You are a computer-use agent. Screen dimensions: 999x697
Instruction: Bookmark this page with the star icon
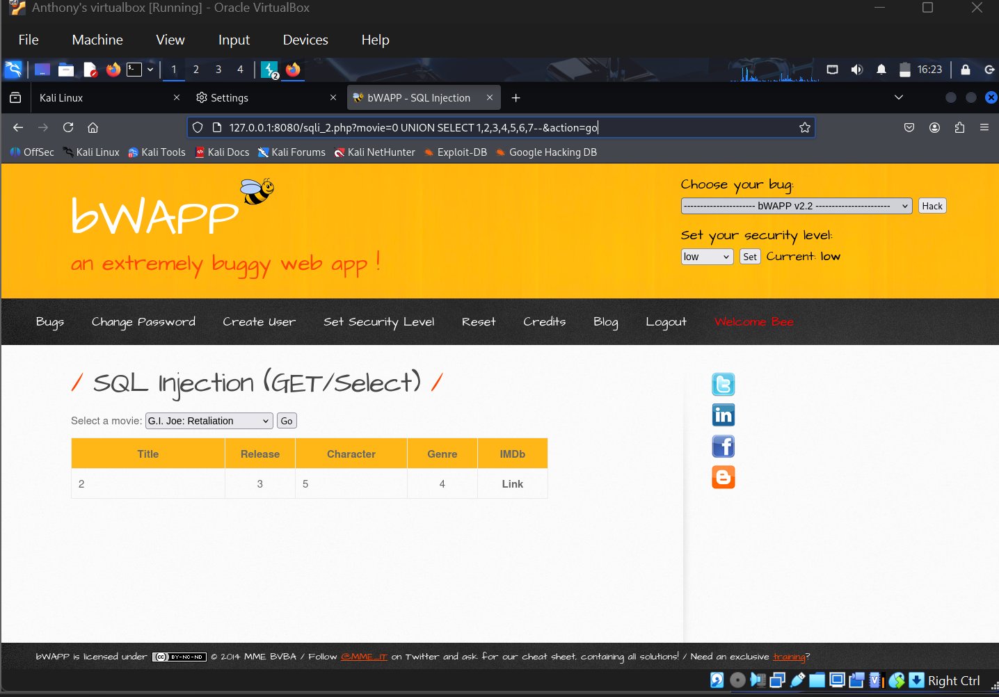click(x=804, y=127)
